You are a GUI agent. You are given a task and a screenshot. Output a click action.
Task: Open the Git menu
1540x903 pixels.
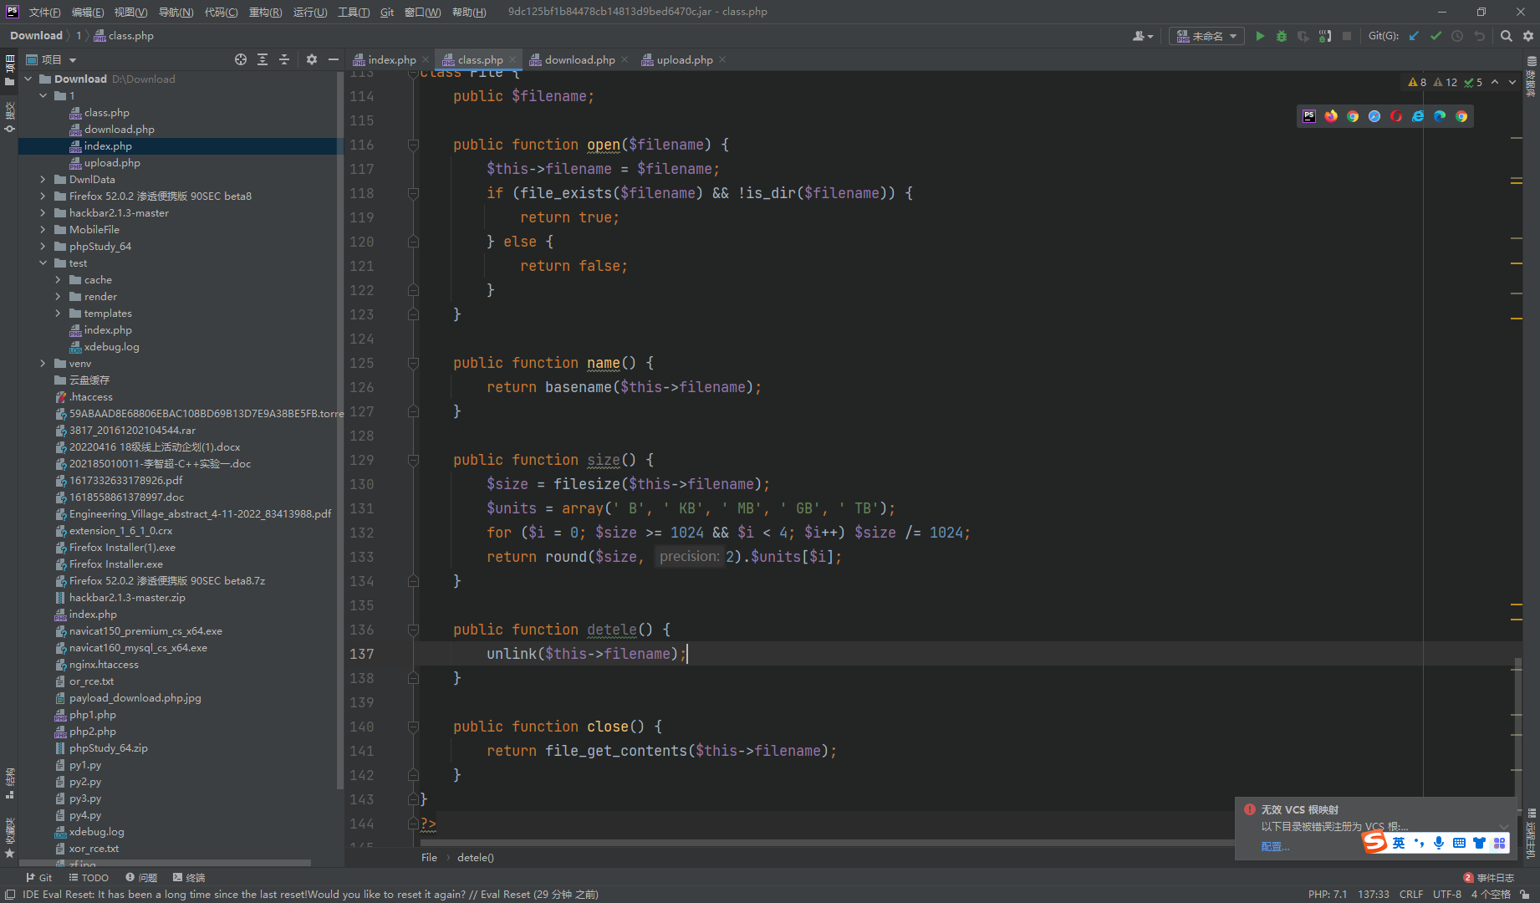[387, 12]
